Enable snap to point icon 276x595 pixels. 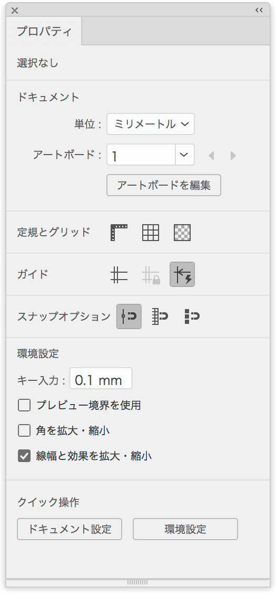[129, 316]
